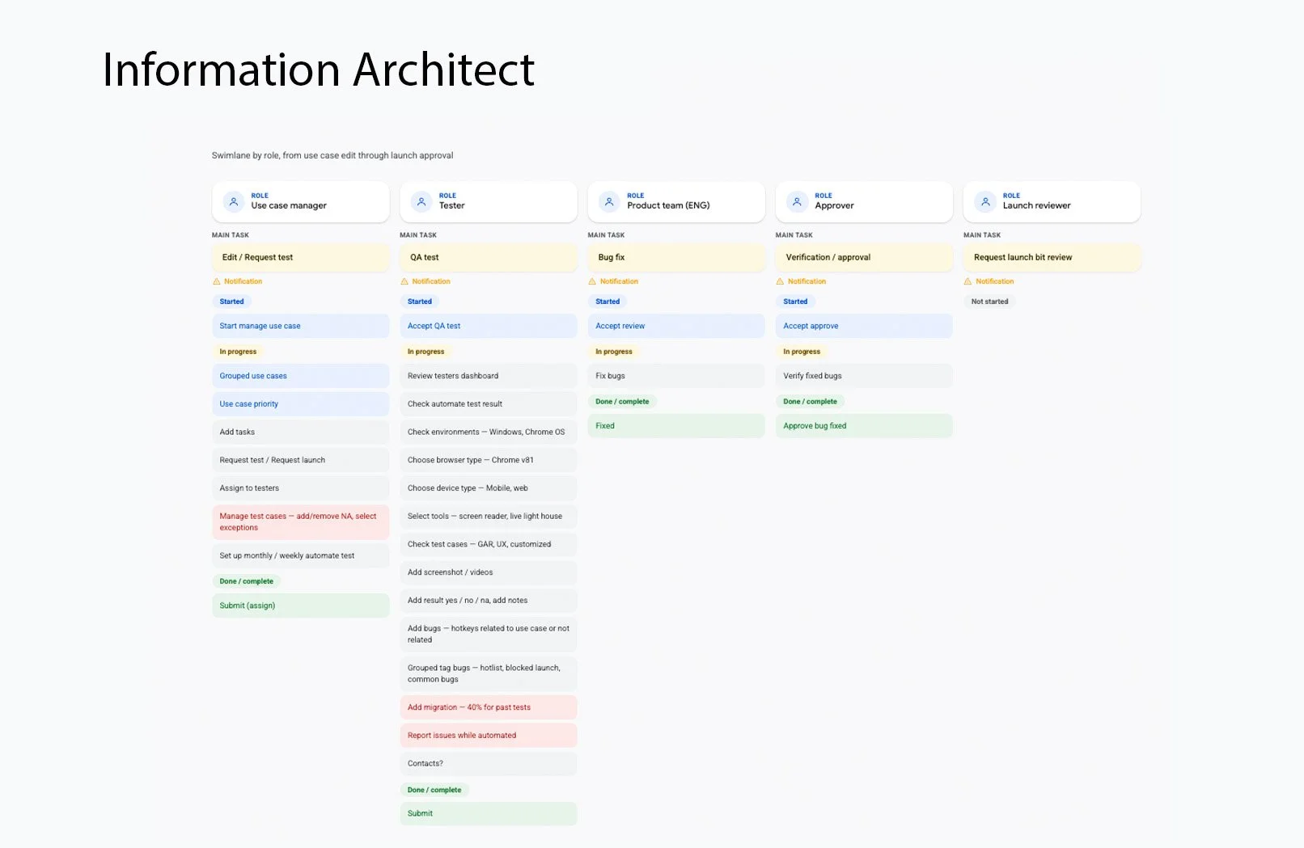Select the QA test main task card
The width and height of the screenshot is (1304, 848).
coord(489,257)
